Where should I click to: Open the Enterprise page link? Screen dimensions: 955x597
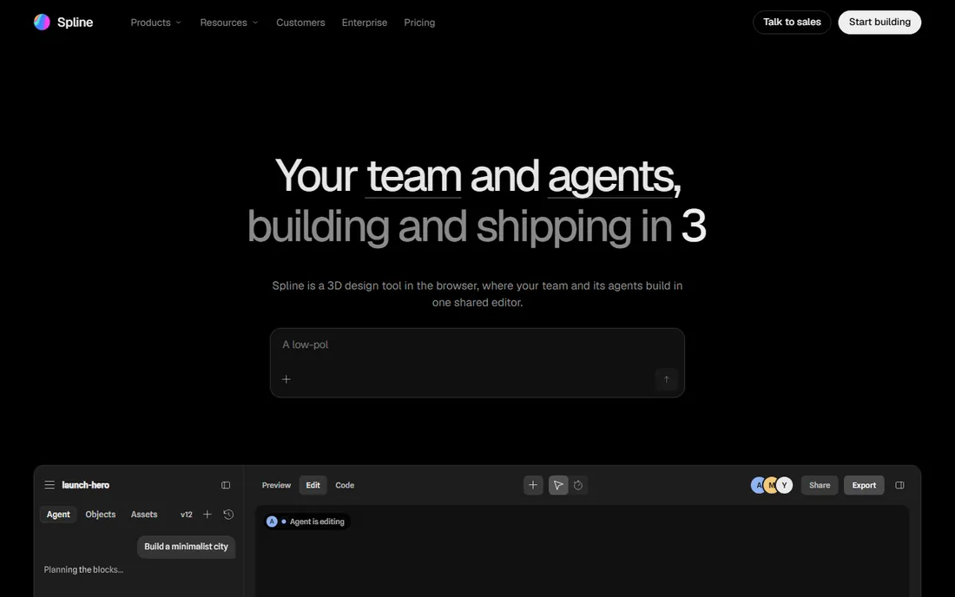[365, 23]
